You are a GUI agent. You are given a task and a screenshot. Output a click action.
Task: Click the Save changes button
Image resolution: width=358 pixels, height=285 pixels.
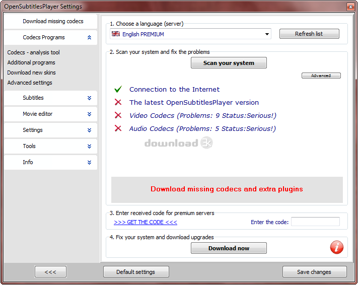314,272
